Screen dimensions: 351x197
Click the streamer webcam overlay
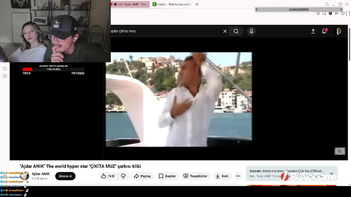tap(55, 31)
